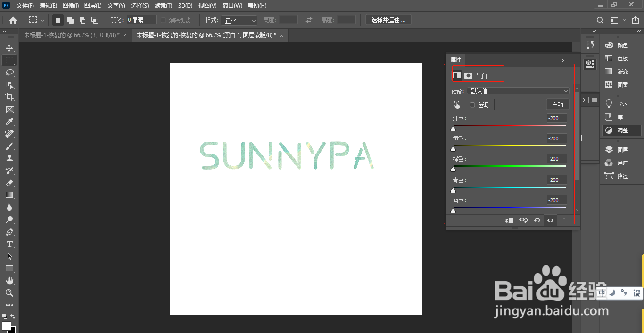Open the 文件 File menu
This screenshot has height=333, width=644.
click(x=25, y=6)
